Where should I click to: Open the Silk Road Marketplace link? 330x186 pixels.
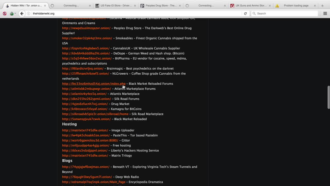tap(95, 114)
